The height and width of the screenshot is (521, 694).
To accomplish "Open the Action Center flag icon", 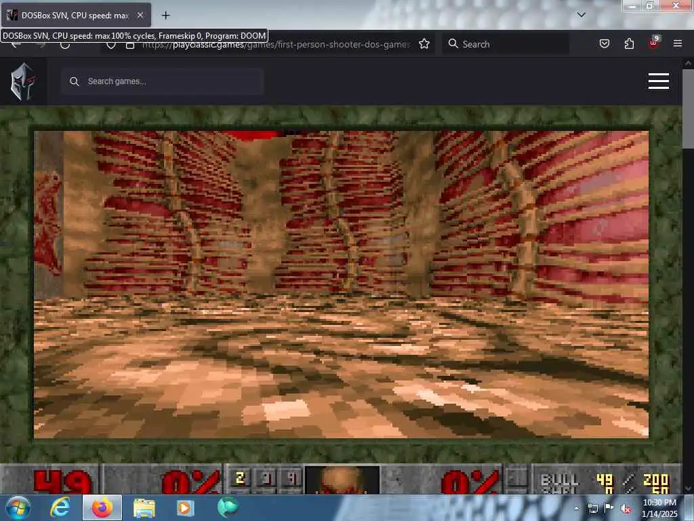I will [x=609, y=507].
